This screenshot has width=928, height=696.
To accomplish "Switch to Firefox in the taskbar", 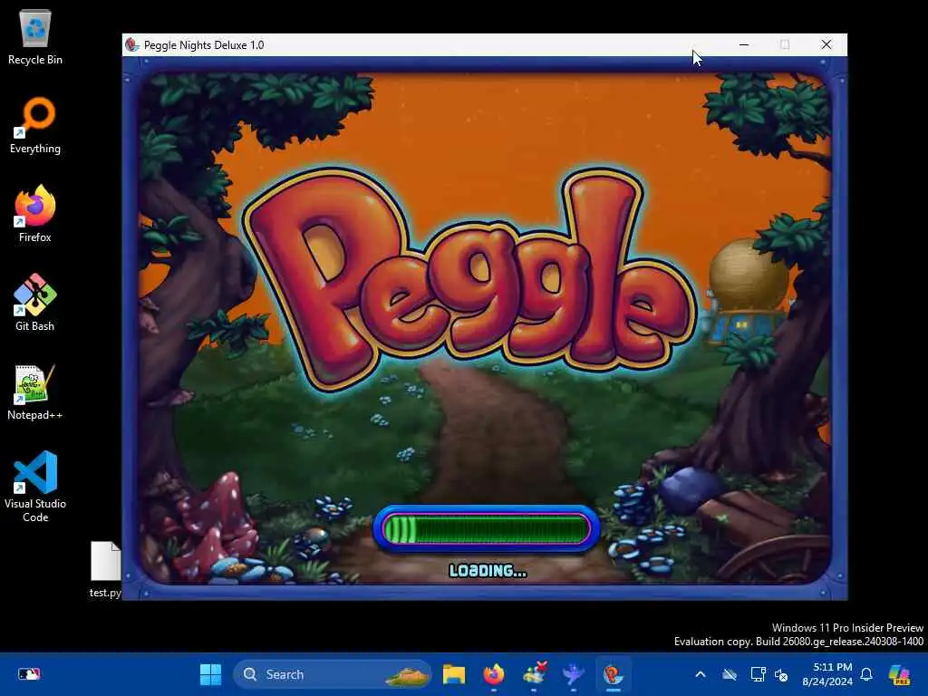I will (494, 674).
